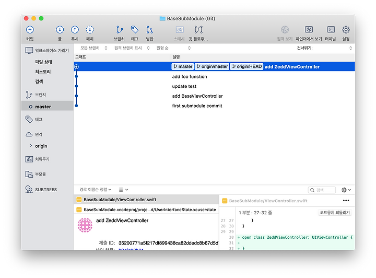Expand the origin remote in sidebar
The height and width of the screenshot is (278, 376).
[31, 146]
